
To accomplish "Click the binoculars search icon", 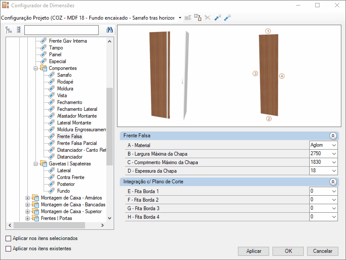I will 109,30.
